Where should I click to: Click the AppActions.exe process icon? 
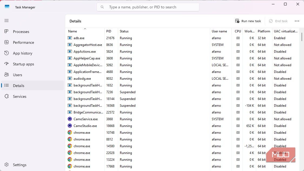coord(70,52)
